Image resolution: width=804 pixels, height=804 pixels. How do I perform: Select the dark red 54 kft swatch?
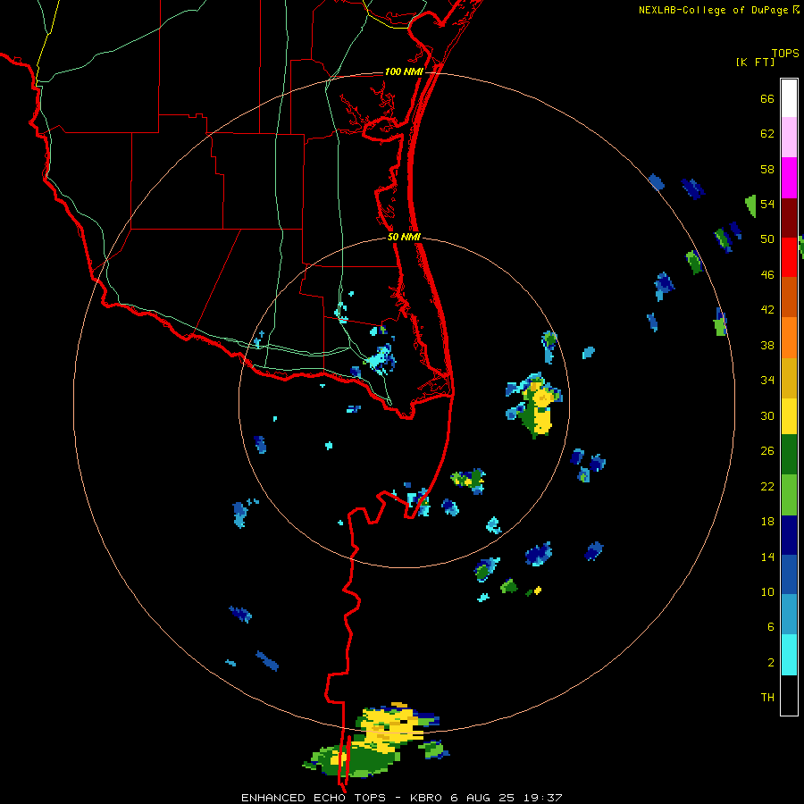[x=789, y=217]
